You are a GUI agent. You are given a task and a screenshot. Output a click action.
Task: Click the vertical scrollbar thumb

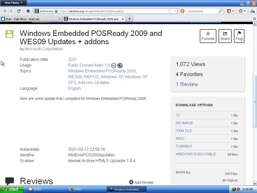tap(255, 101)
